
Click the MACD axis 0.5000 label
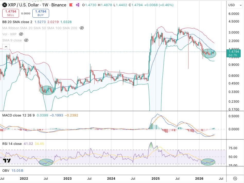pos(234,116)
